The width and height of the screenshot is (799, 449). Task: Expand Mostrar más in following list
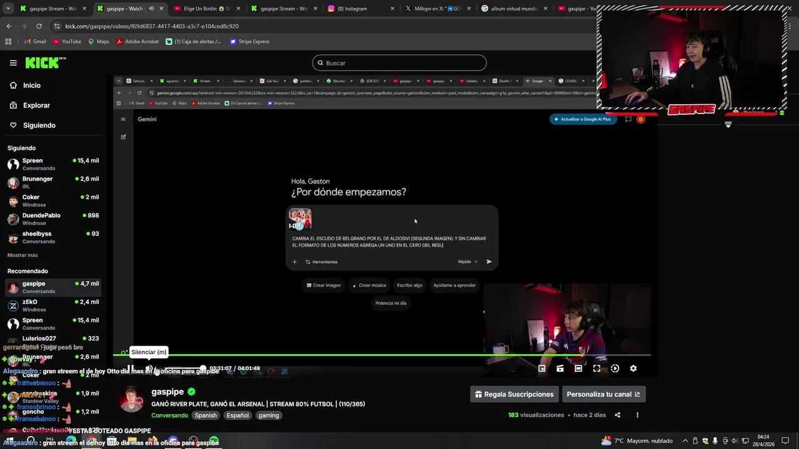tap(22, 255)
